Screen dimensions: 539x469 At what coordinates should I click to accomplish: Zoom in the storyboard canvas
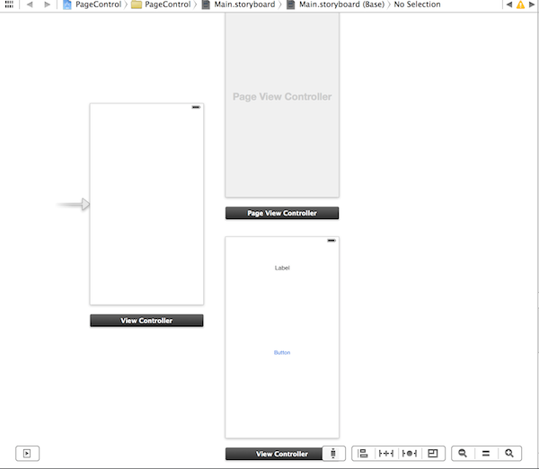[509, 453]
